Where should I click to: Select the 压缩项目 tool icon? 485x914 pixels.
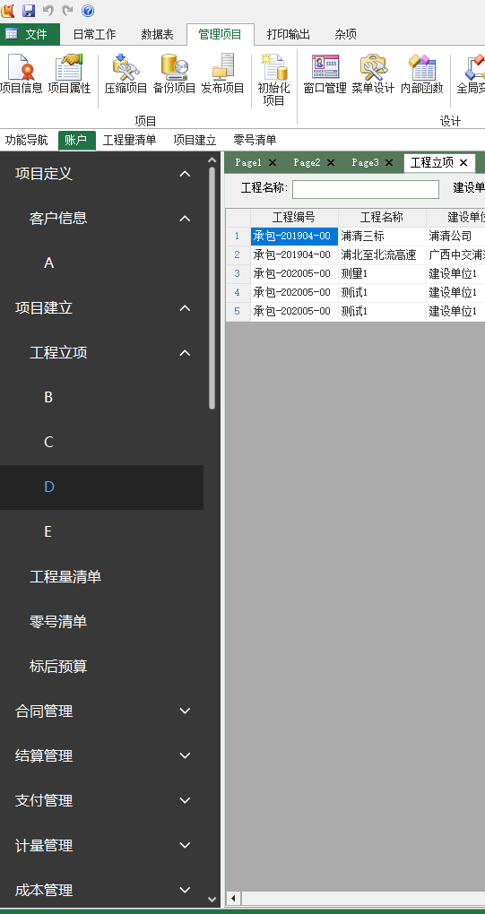[126, 74]
